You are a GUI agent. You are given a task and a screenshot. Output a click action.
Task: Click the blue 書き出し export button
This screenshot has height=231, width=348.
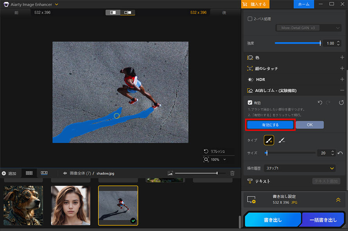[273, 220]
